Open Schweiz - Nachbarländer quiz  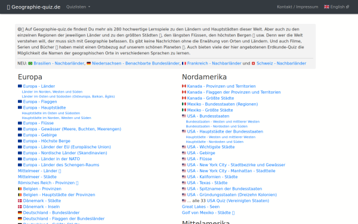pyautogui.click(x=281, y=63)
